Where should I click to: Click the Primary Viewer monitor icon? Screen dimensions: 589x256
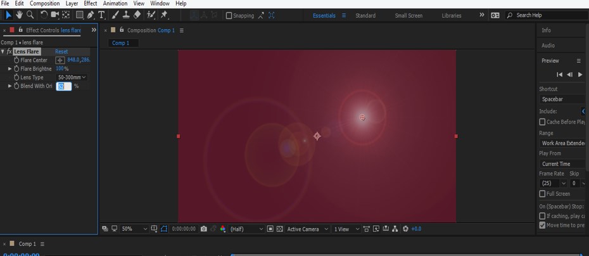[x=114, y=229]
